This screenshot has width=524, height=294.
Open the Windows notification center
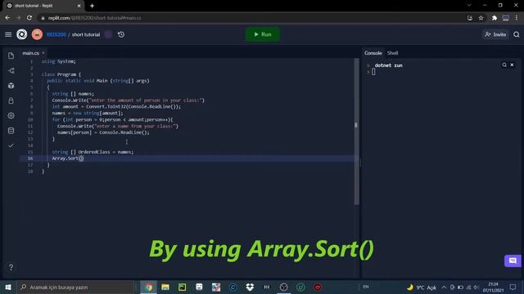[513, 287]
